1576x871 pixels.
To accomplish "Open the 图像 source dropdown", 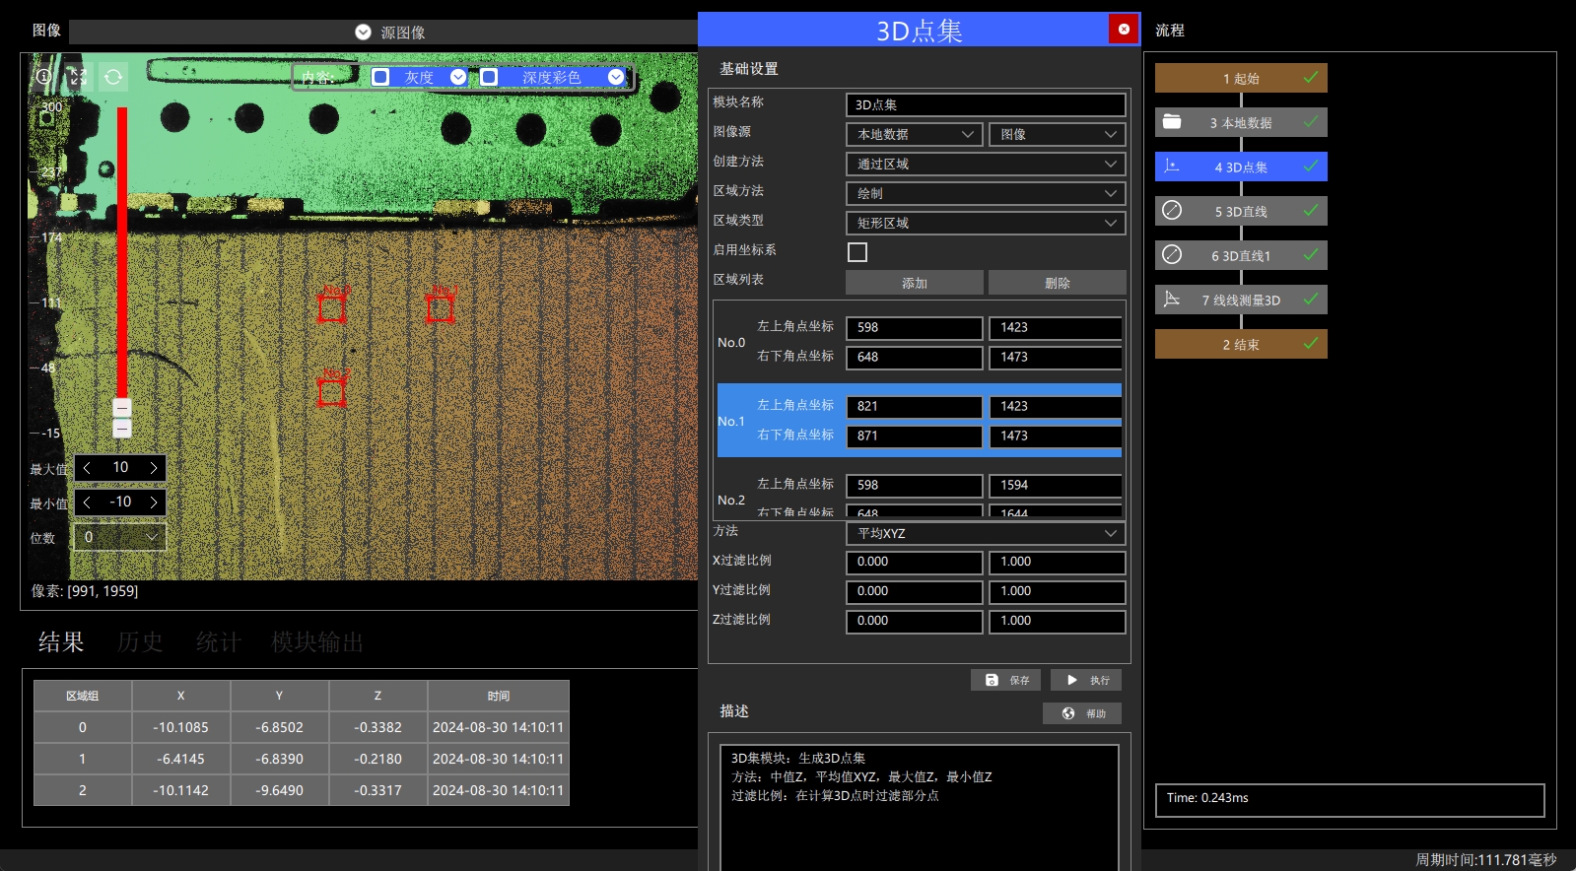I will [x=1057, y=134].
